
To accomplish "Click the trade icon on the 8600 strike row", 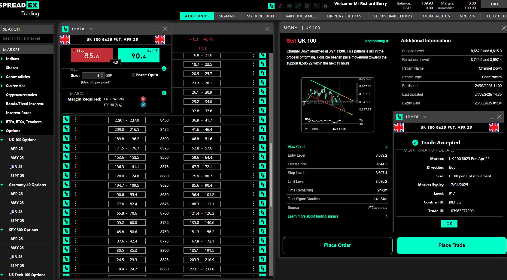I will [66, 176].
